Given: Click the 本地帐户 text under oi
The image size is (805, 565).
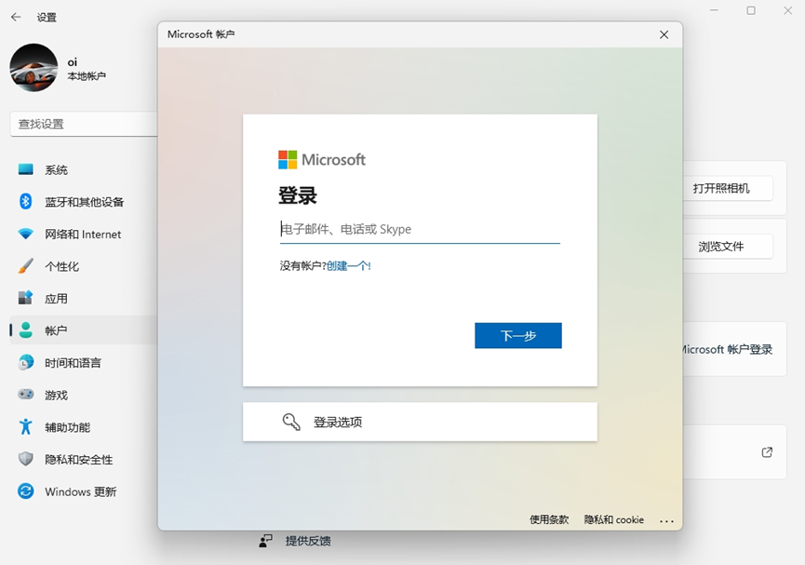Looking at the screenshot, I should click(x=87, y=76).
